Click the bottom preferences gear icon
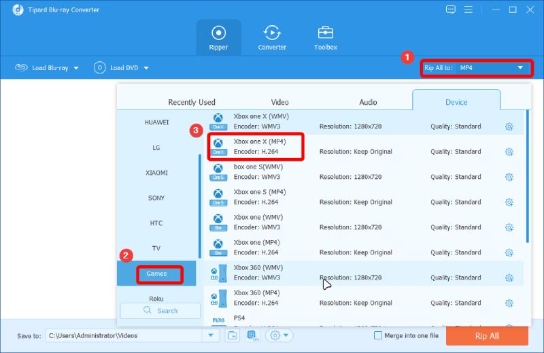This screenshot has width=544, height=353. (275, 335)
